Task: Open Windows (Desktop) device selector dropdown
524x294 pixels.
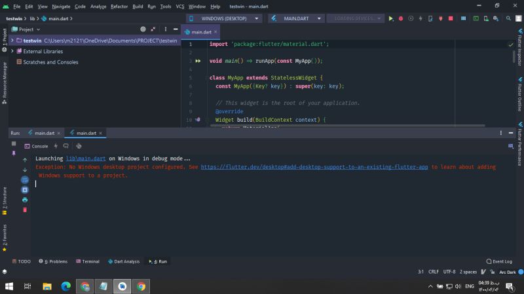Action: [x=223, y=19]
